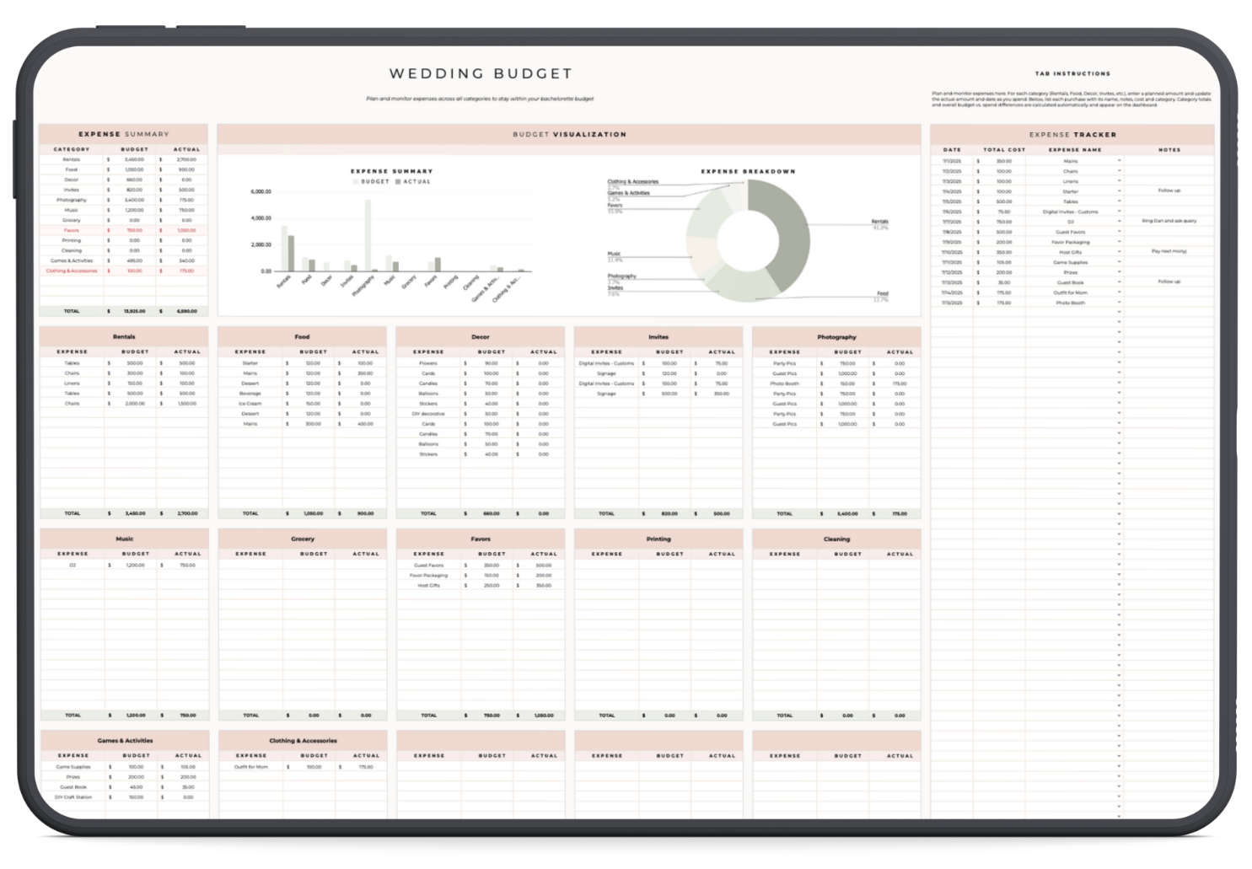Click the Follow up note beside the Starter entry
Image resolution: width=1252 pixels, height=869 pixels.
(1169, 191)
